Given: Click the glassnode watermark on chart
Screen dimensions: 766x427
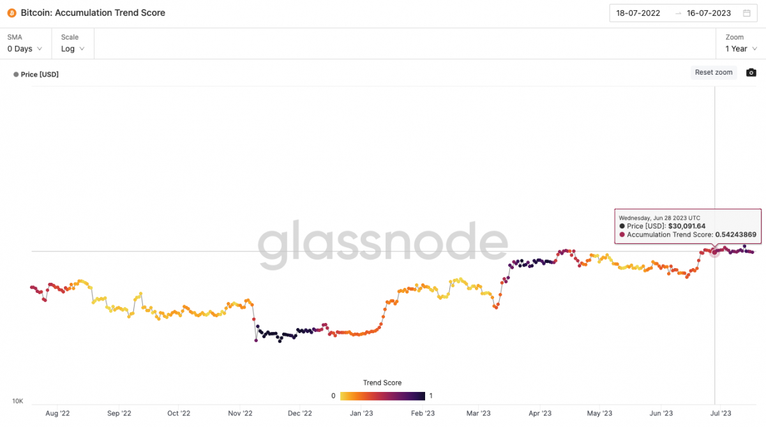Looking at the screenshot, I should (x=383, y=244).
